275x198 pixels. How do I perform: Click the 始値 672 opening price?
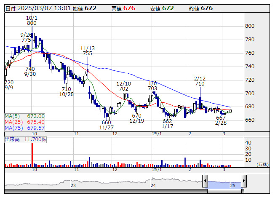pyautogui.click(x=85, y=8)
